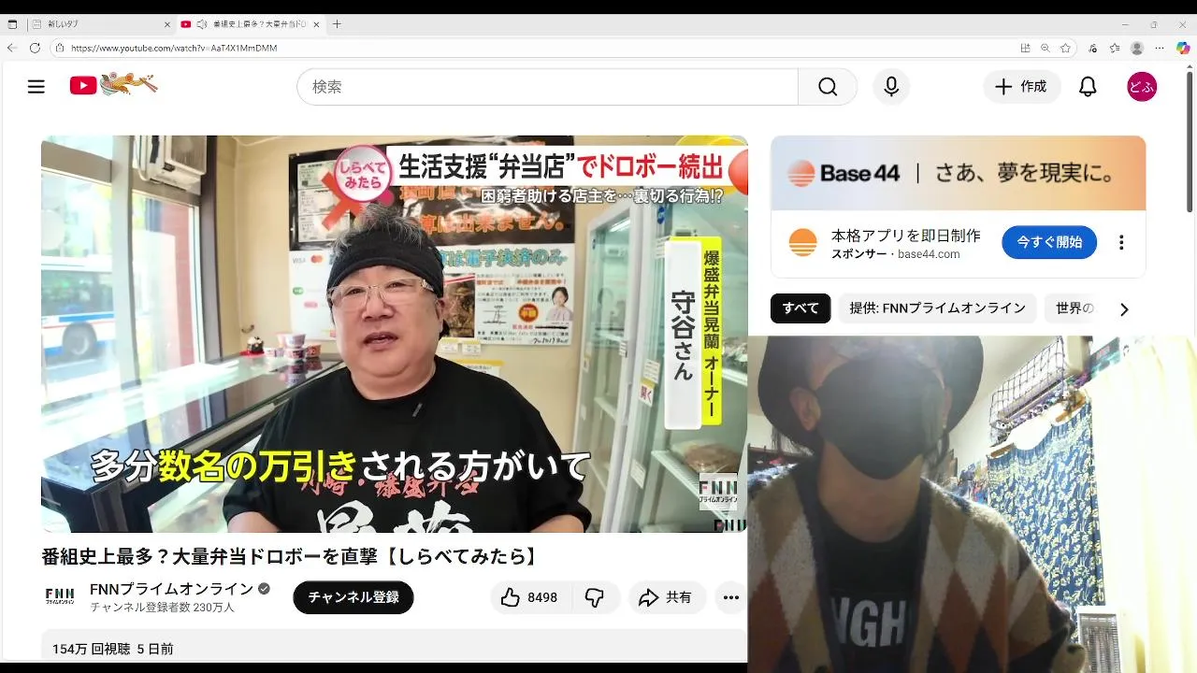The image size is (1197, 673).
Task: Open a new browser tab with plus
Action: (x=338, y=24)
